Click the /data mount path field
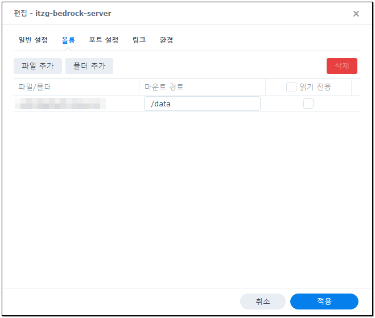This screenshot has width=375, height=318. 202,104
